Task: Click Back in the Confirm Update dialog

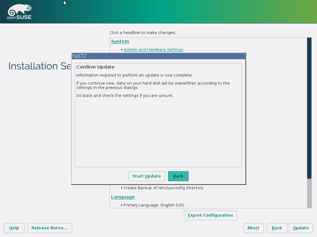Action: 178,176
